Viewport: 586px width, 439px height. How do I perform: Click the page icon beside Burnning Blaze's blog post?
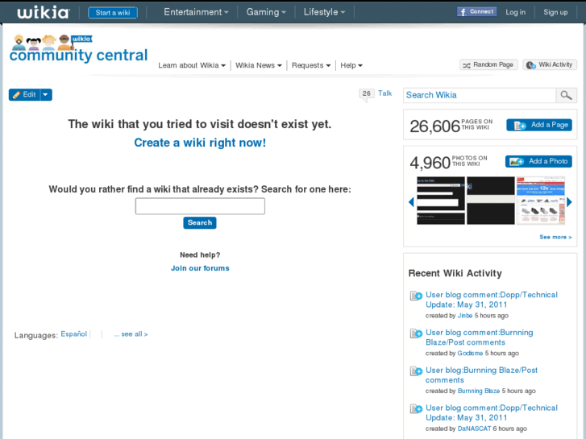pos(416,371)
